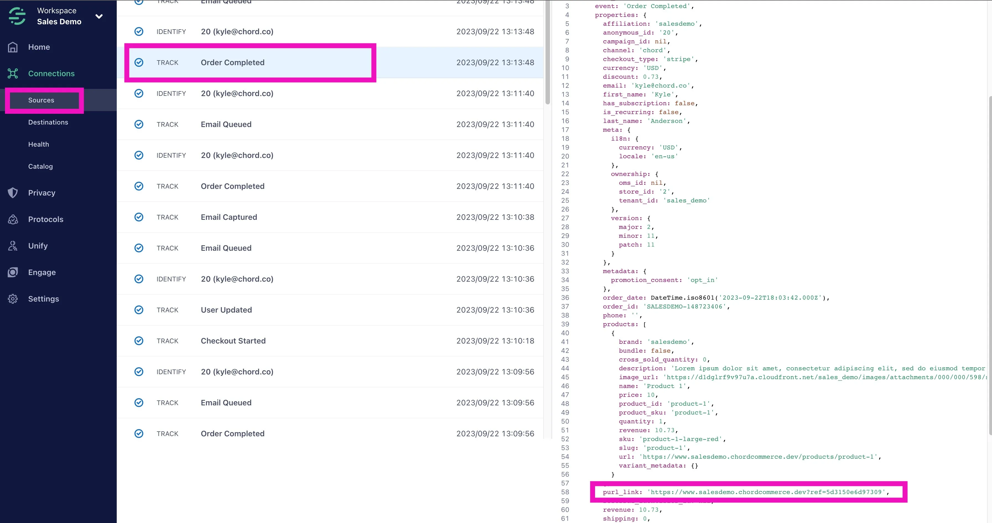Image resolution: width=992 pixels, height=523 pixels.
Task: Click check icon for Identify event 13:13:48
Action: (139, 31)
